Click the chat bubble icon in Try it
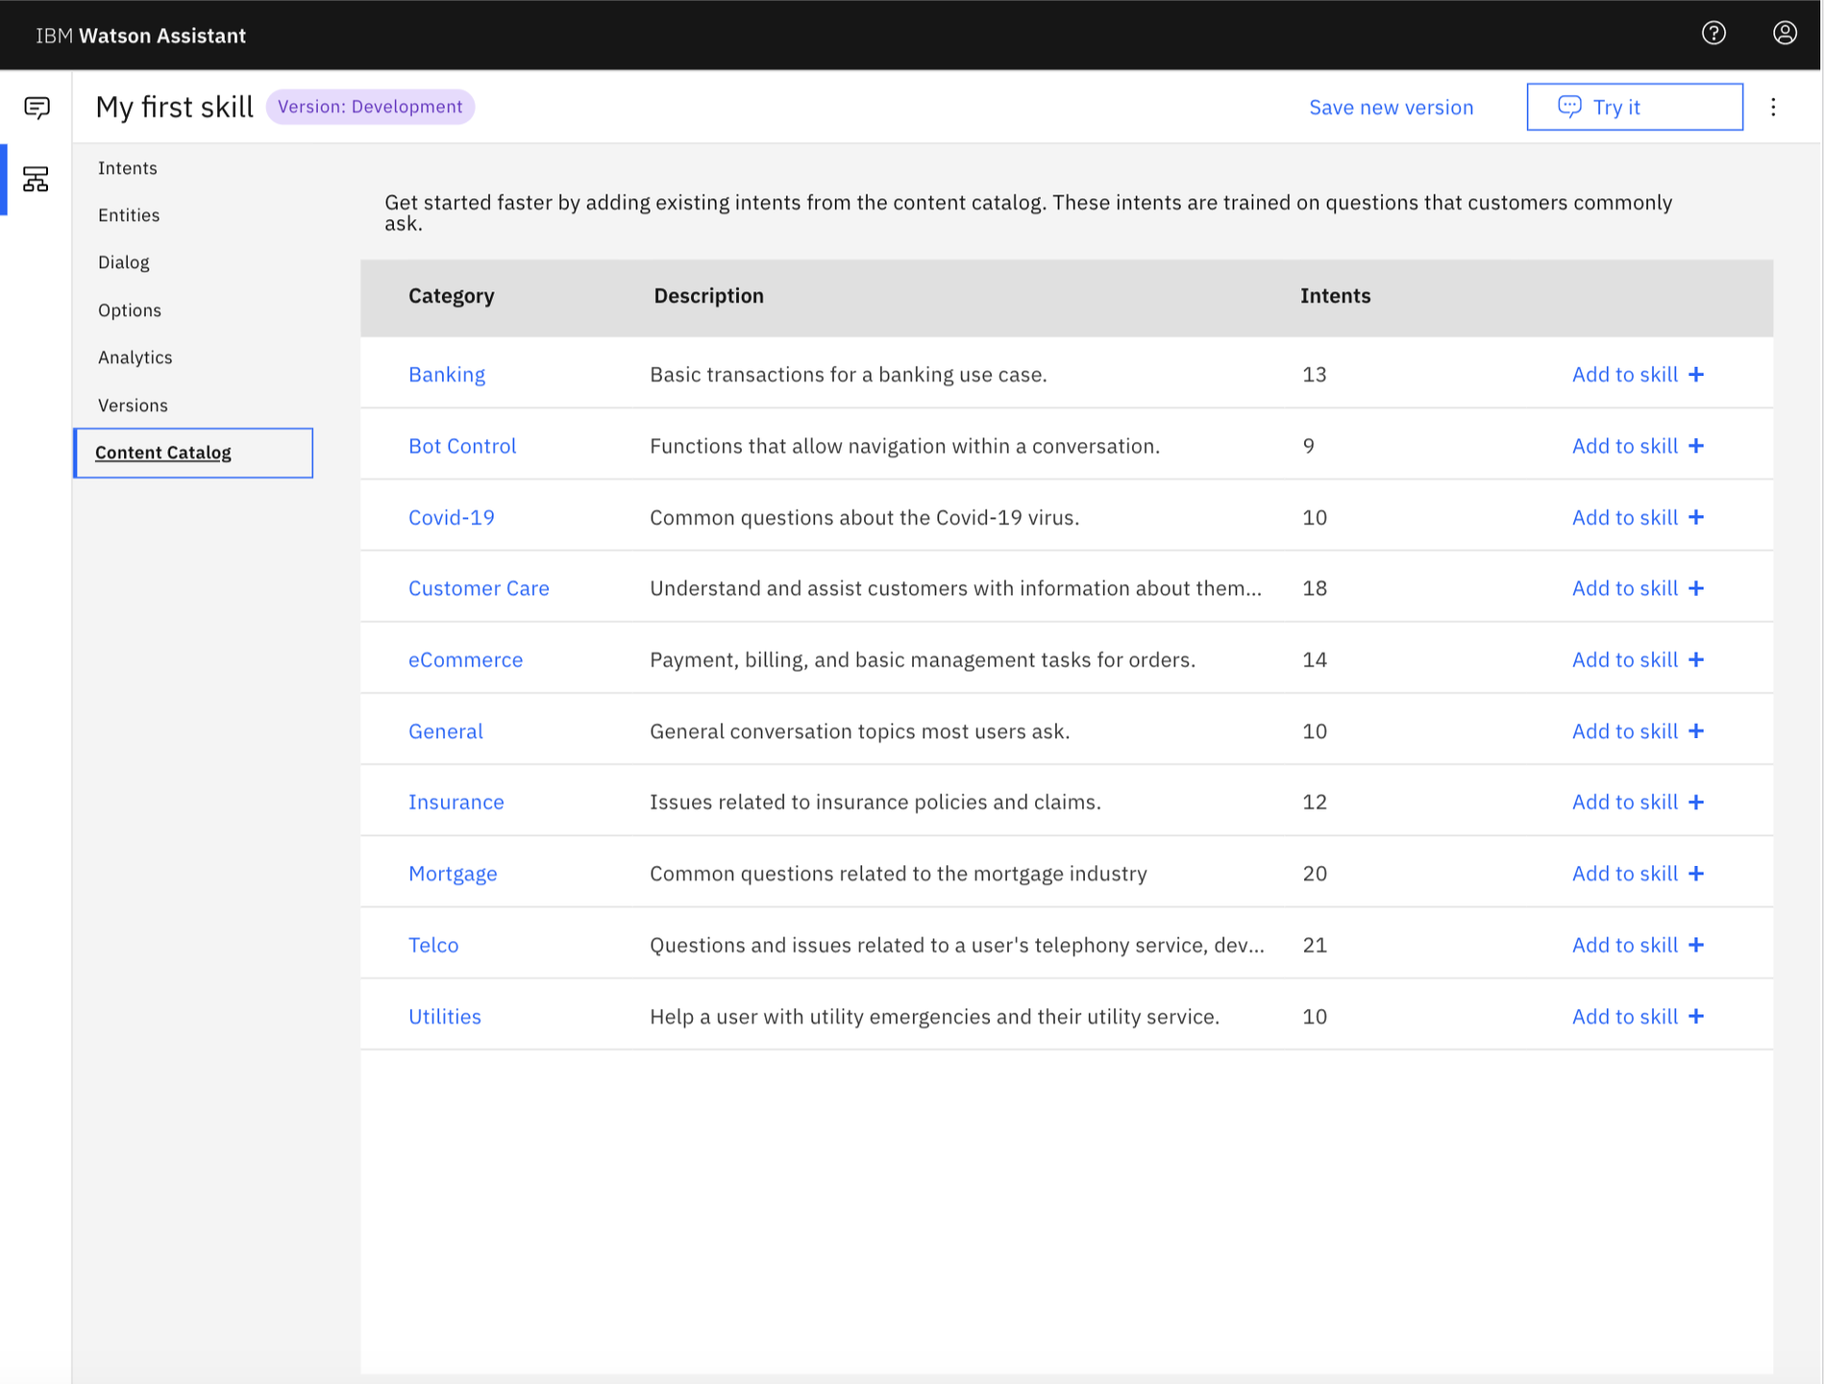Image resolution: width=1824 pixels, height=1384 pixels. coord(1569,107)
